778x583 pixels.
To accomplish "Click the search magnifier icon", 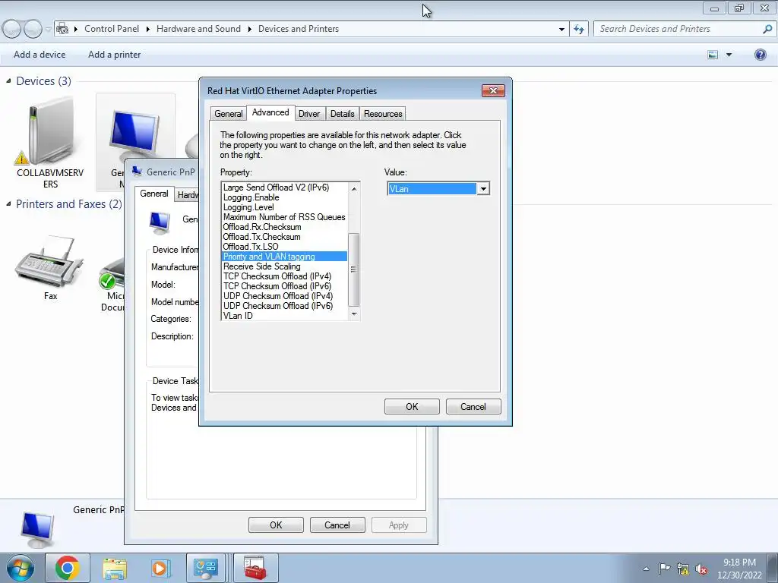I will pos(767,29).
